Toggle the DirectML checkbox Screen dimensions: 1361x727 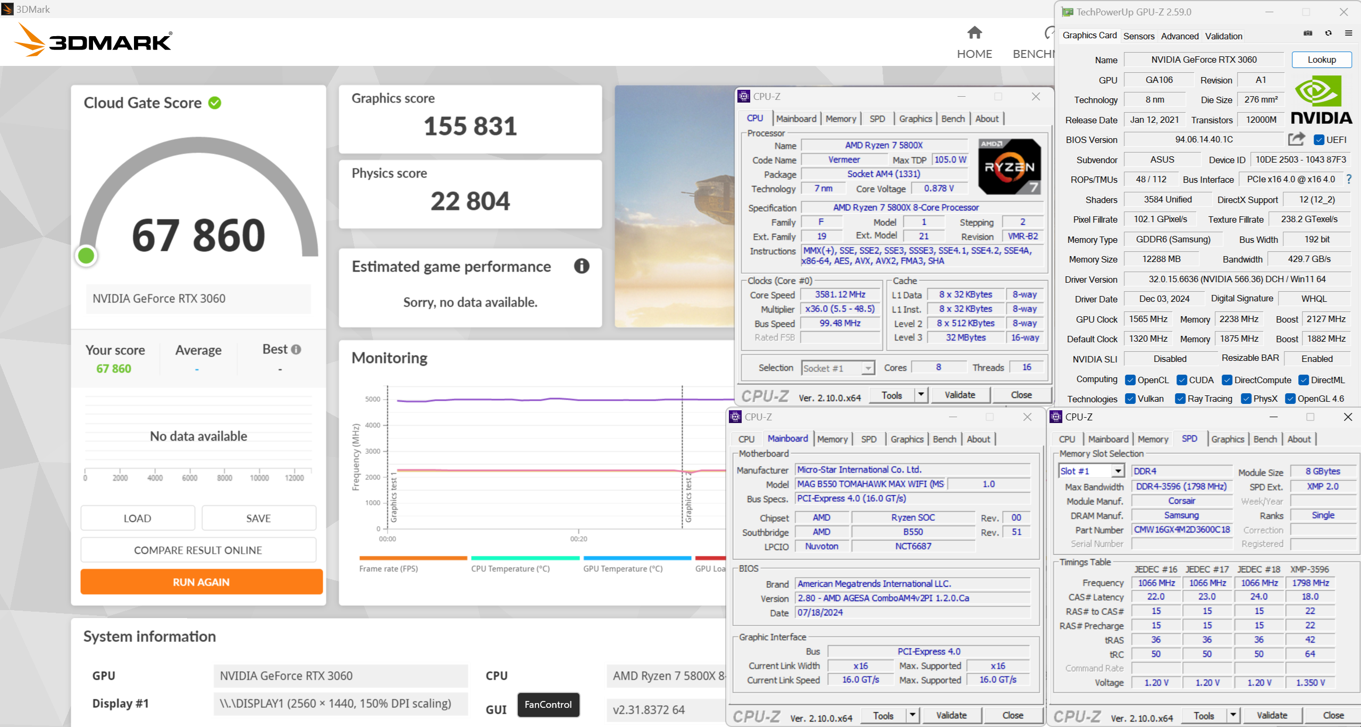click(1304, 379)
